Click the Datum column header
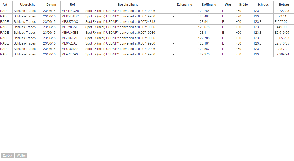 tap(51, 5)
